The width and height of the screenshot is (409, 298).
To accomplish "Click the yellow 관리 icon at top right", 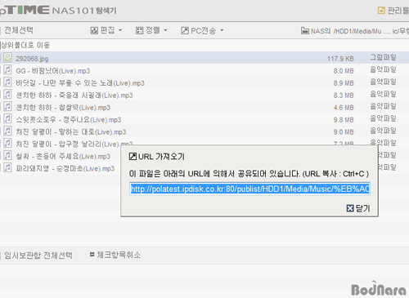I will click(x=381, y=11).
